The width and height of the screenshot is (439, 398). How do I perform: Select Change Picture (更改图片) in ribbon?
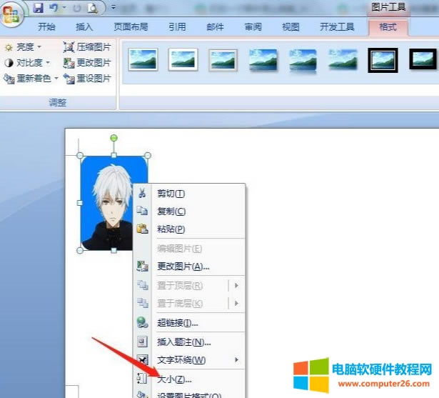click(x=87, y=63)
